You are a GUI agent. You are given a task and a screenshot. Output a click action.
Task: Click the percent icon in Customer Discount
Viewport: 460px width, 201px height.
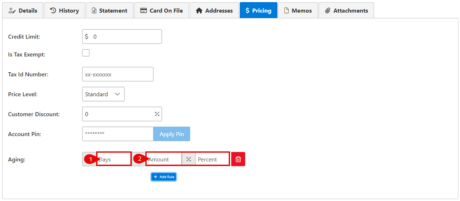tap(157, 114)
